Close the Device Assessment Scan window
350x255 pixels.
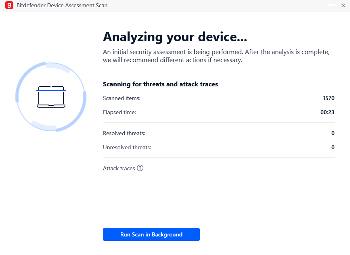343,5
